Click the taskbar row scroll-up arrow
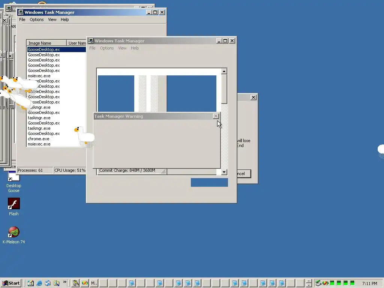 point(309,281)
